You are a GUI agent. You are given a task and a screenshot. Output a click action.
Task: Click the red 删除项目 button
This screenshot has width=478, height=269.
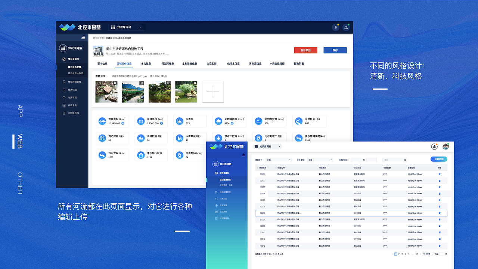click(x=305, y=50)
